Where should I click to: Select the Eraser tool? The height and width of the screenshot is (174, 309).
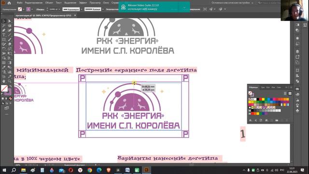point(10,44)
